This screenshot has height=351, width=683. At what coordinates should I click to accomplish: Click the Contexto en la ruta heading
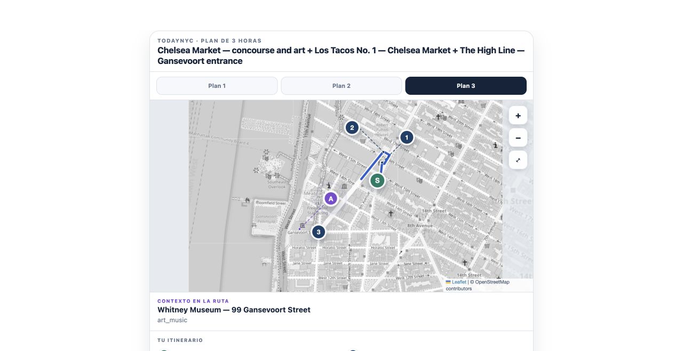193,301
